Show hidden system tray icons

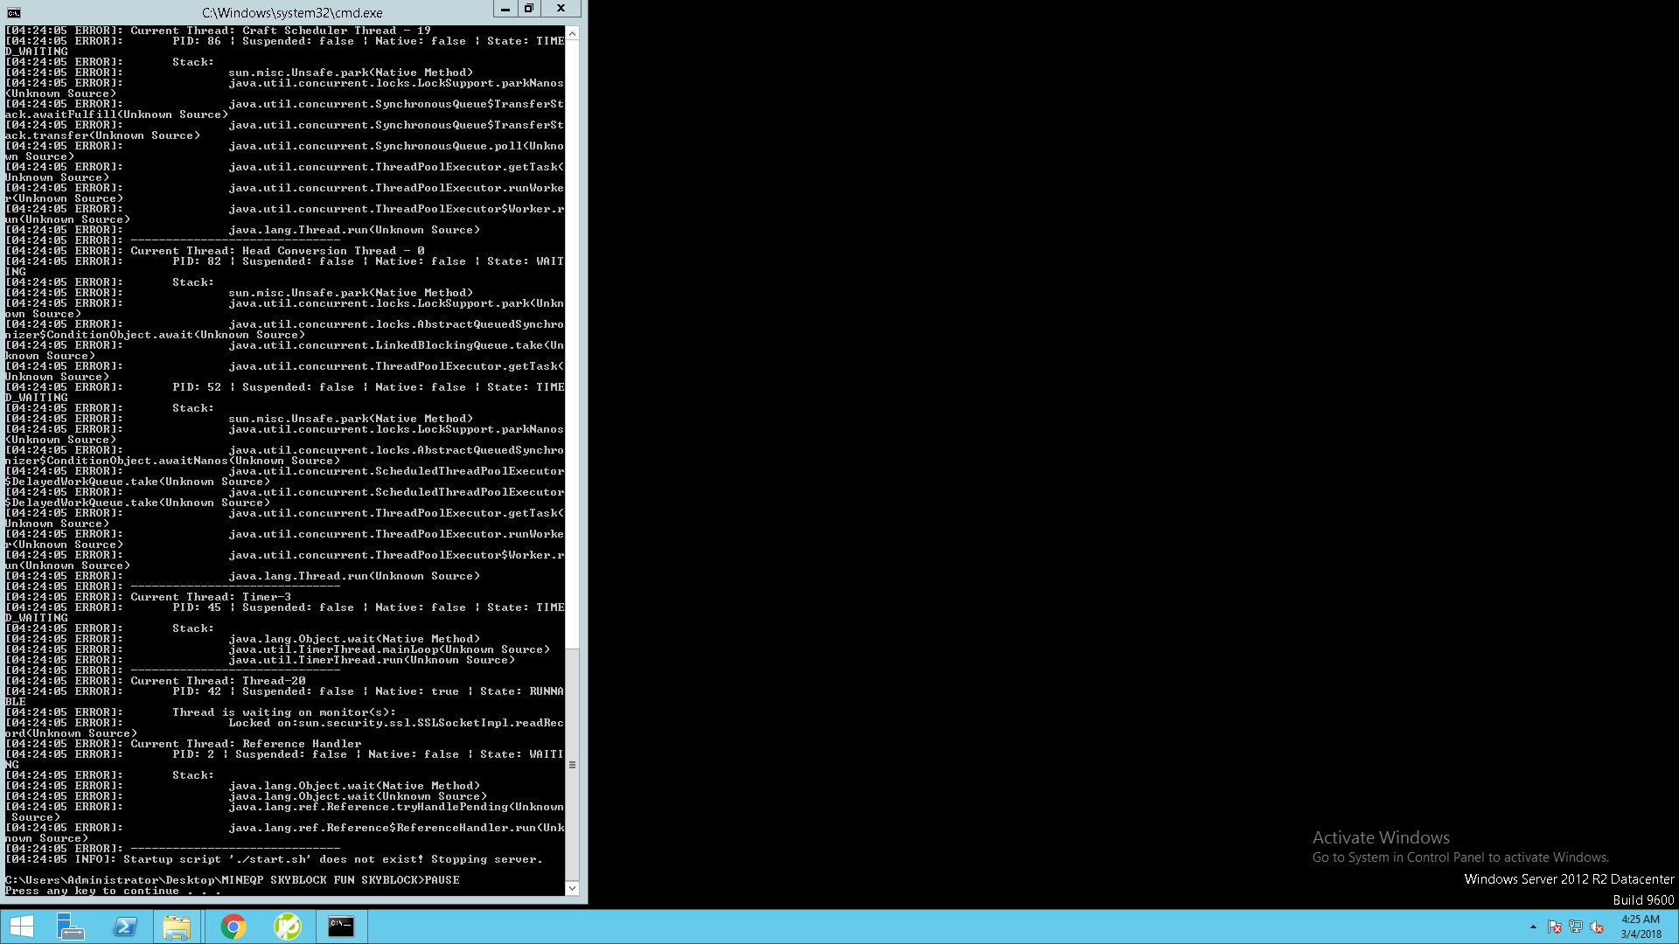pos(1533,927)
